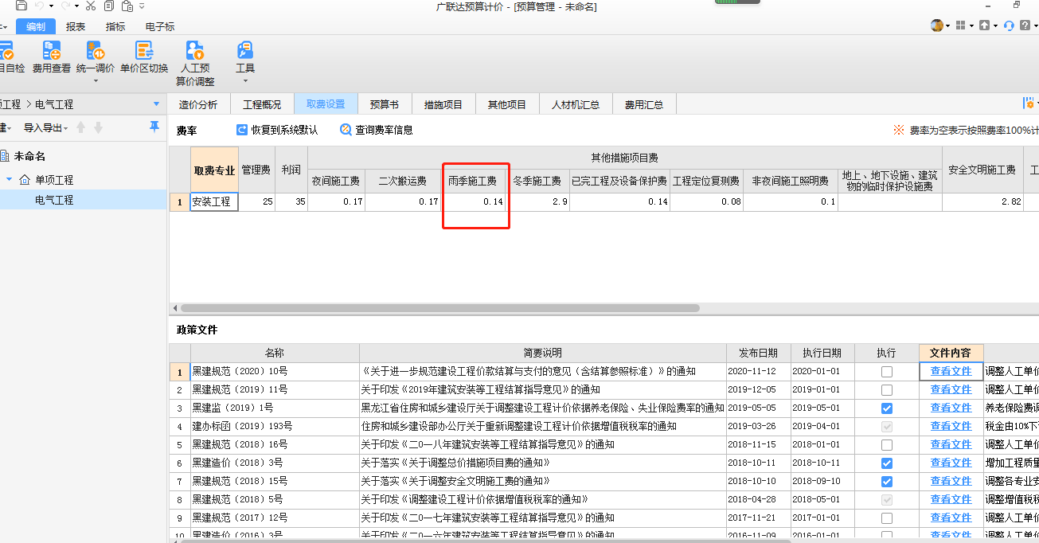Uncheck 执行 box for 黑建规范（2018）15号

887,482
